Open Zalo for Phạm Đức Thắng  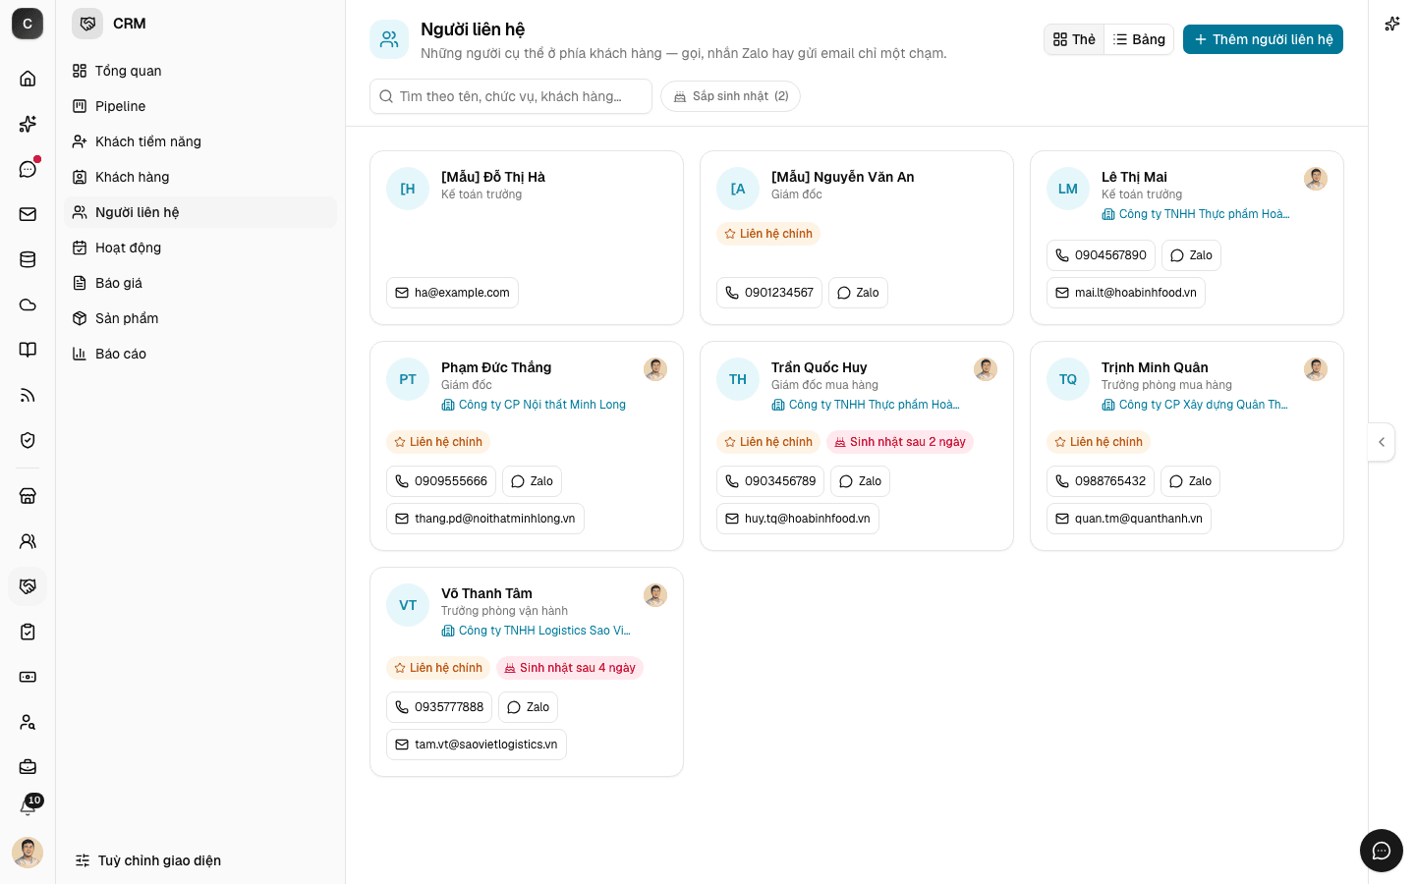click(532, 481)
